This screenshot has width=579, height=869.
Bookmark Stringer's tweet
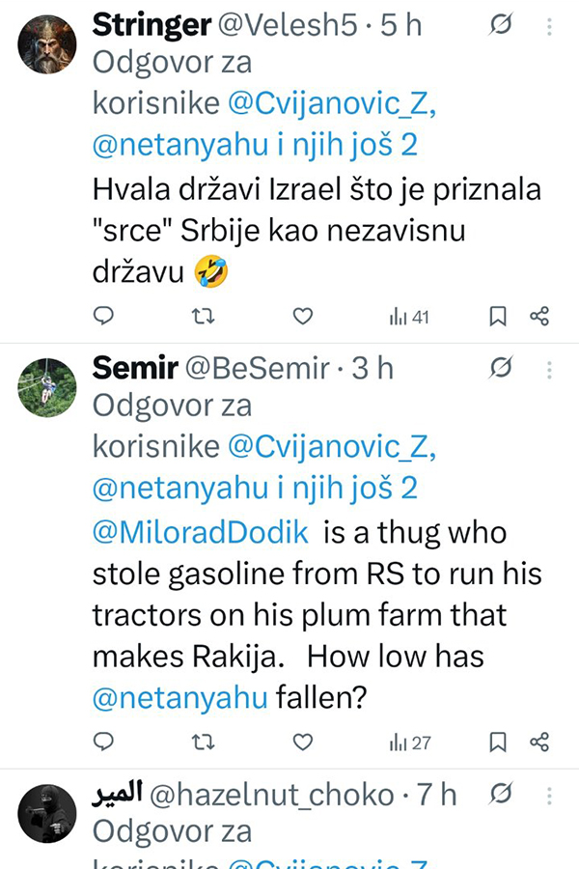coord(498,316)
